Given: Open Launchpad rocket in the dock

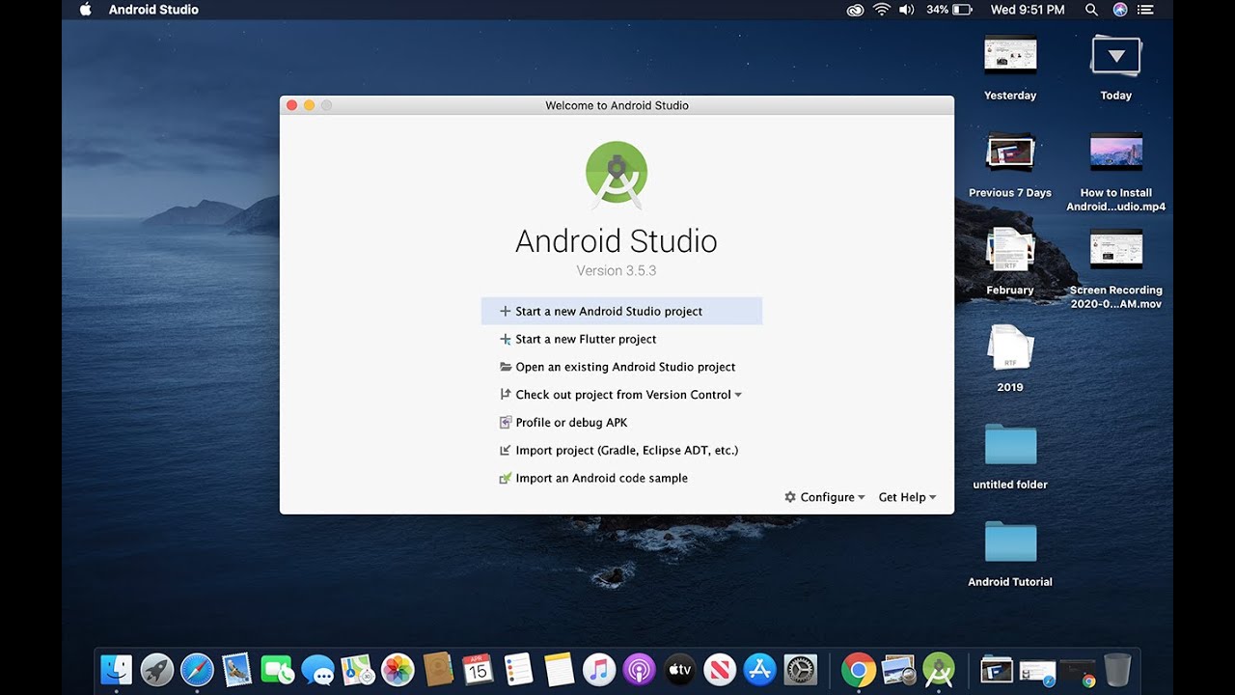Looking at the screenshot, I should coord(157,669).
